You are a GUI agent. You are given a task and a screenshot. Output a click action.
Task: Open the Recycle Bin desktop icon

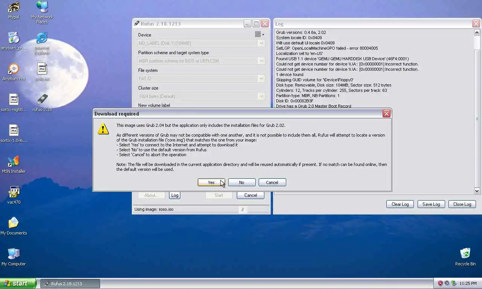click(465, 257)
